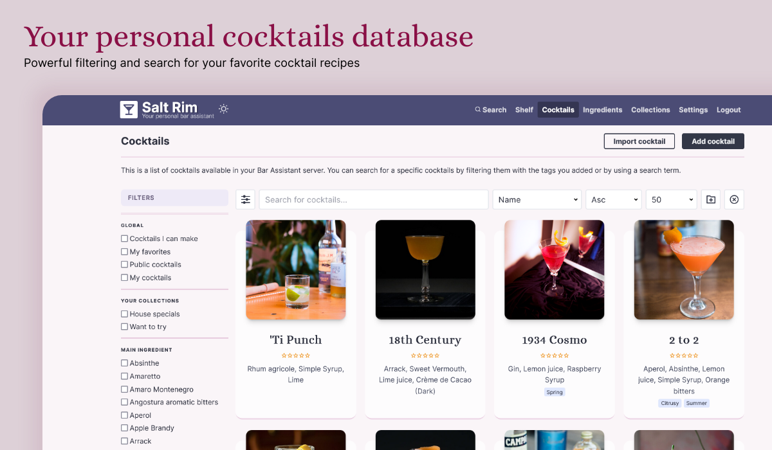Open the 1934 Cosmo cocktail title
The image size is (772, 450).
pos(555,340)
